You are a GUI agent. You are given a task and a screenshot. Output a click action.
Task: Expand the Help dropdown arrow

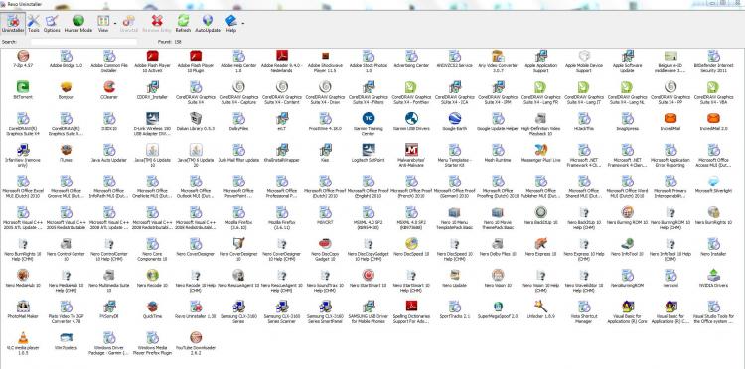(x=243, y=22)
